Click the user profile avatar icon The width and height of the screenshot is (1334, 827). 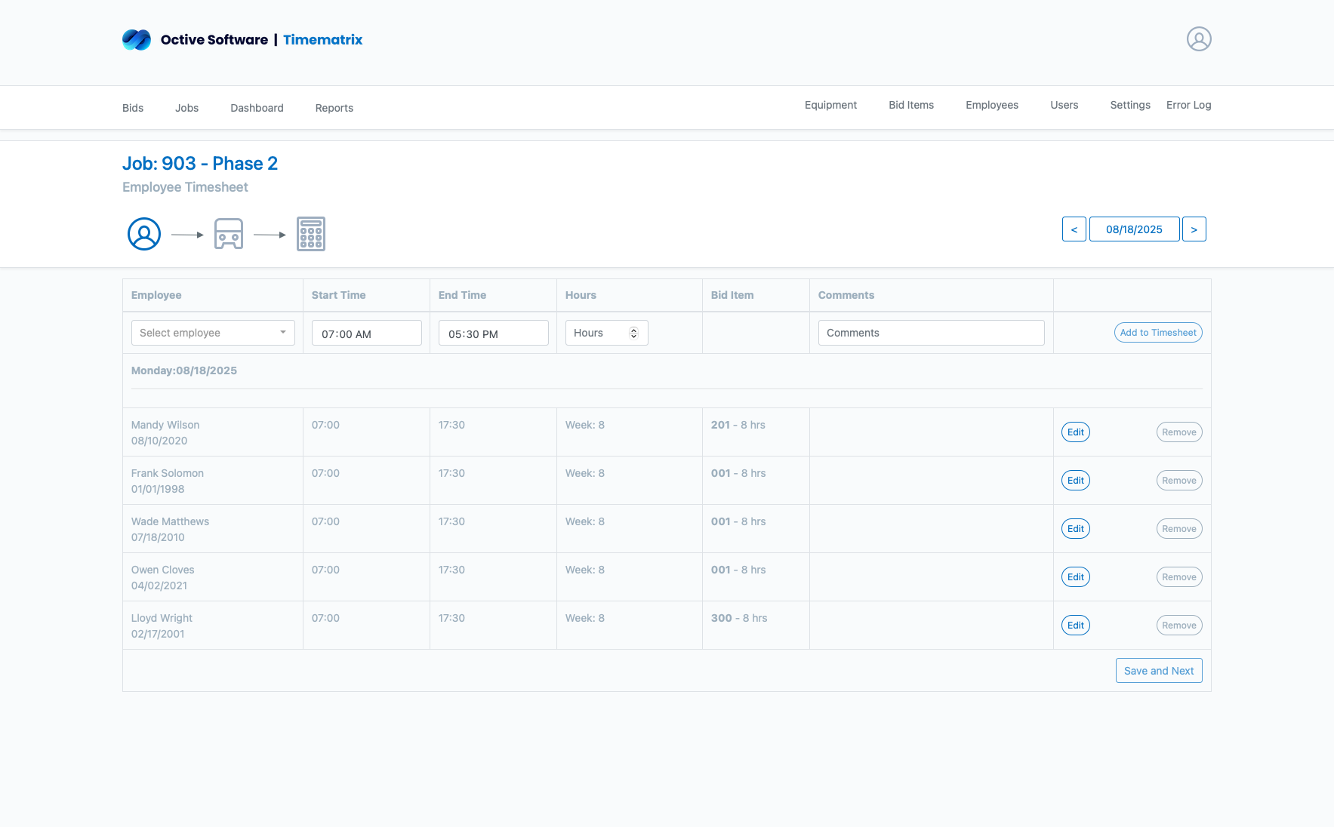[1198, 39]
